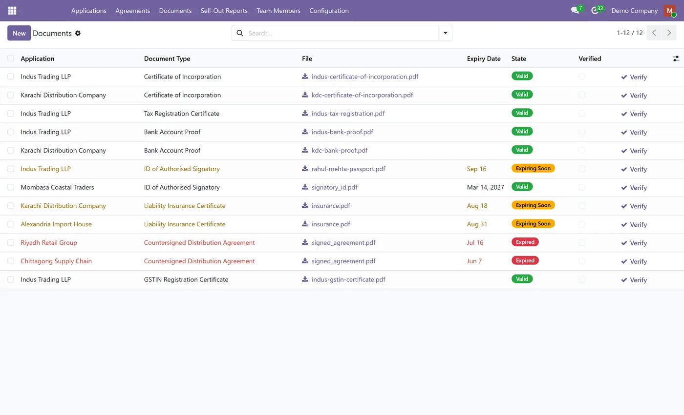Click download icon beside indus-gstin-certificate.pdf

tap(305, 279)
